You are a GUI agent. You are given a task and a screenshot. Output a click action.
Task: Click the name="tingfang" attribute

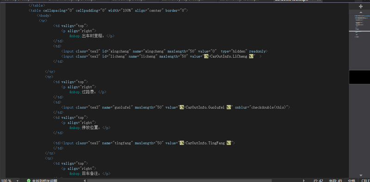click(x=117, y=143)
